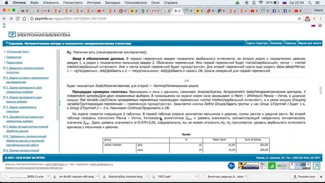Reload the psychlib.ru page
The height and width of the screenshot is (183, 325).
(x=18, y=19)
